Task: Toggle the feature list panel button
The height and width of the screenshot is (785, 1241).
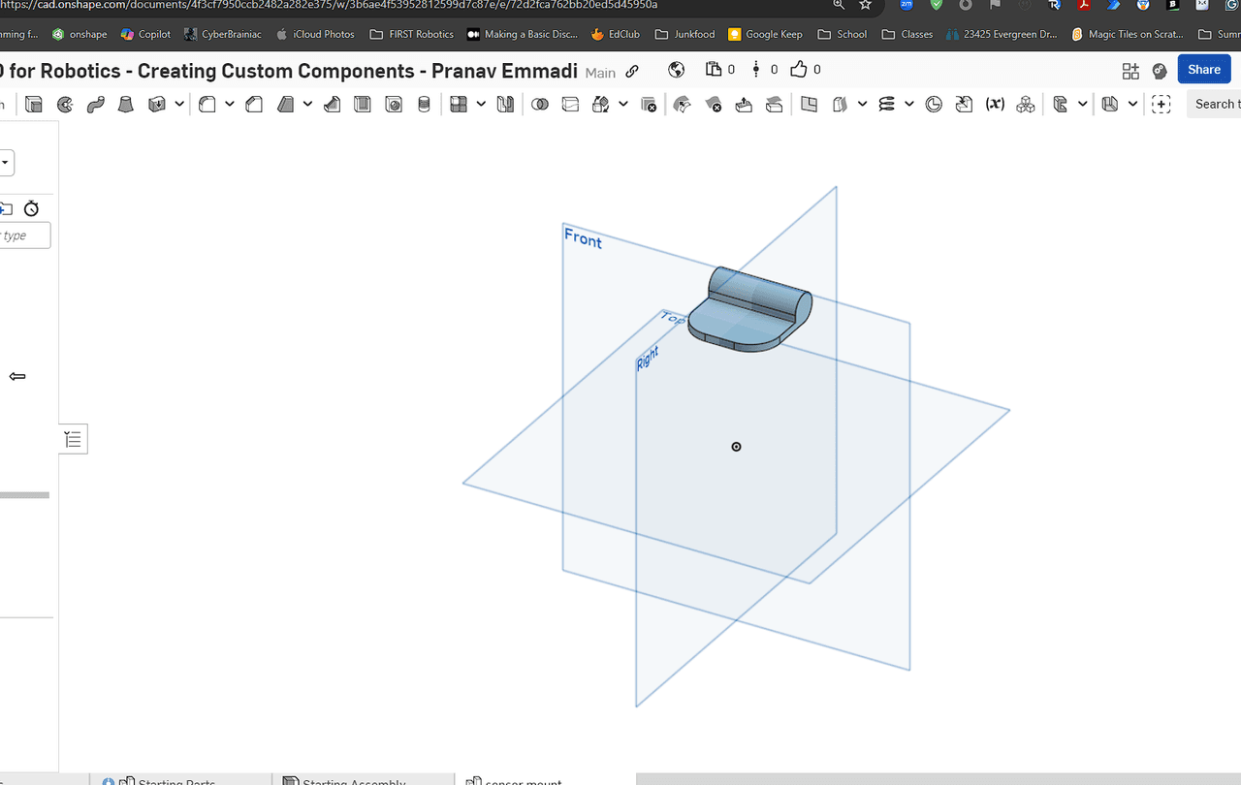Action: tap(73, 439)
